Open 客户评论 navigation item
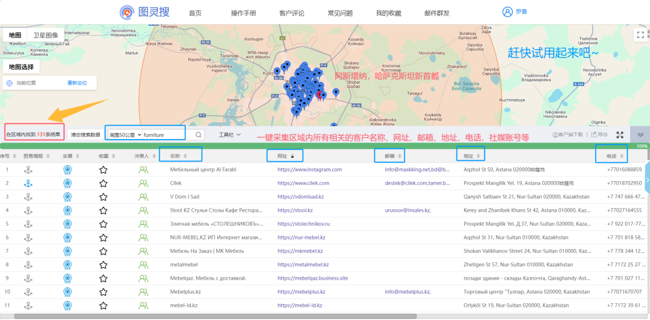 point(292,13)
